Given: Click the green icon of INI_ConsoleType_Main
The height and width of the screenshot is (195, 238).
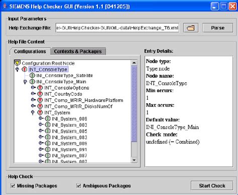Looking at the screenshot, I should (x=32, y=82).
